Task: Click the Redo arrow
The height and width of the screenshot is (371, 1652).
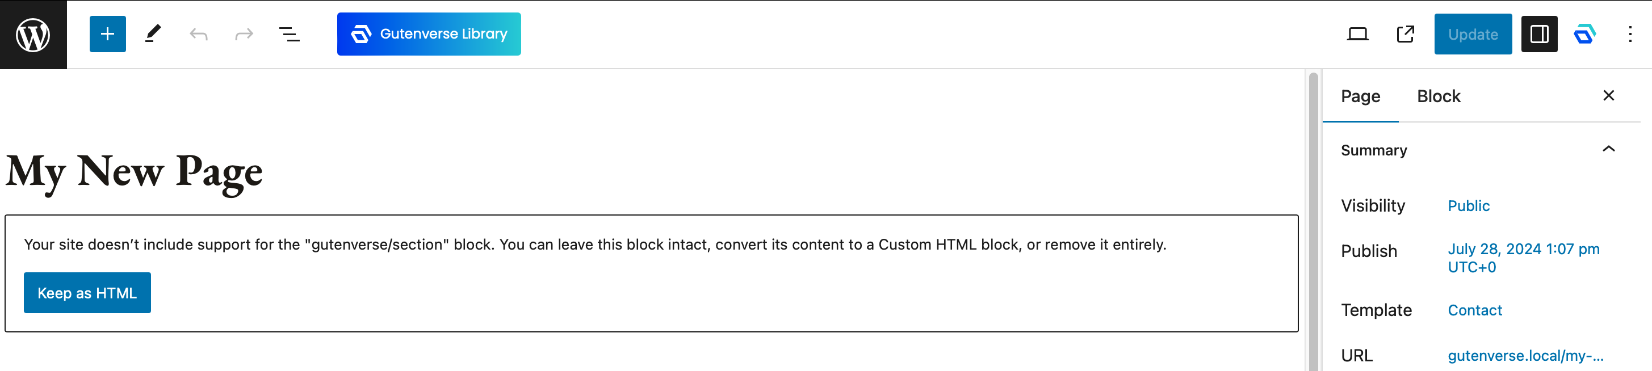Action: [244, 35]
